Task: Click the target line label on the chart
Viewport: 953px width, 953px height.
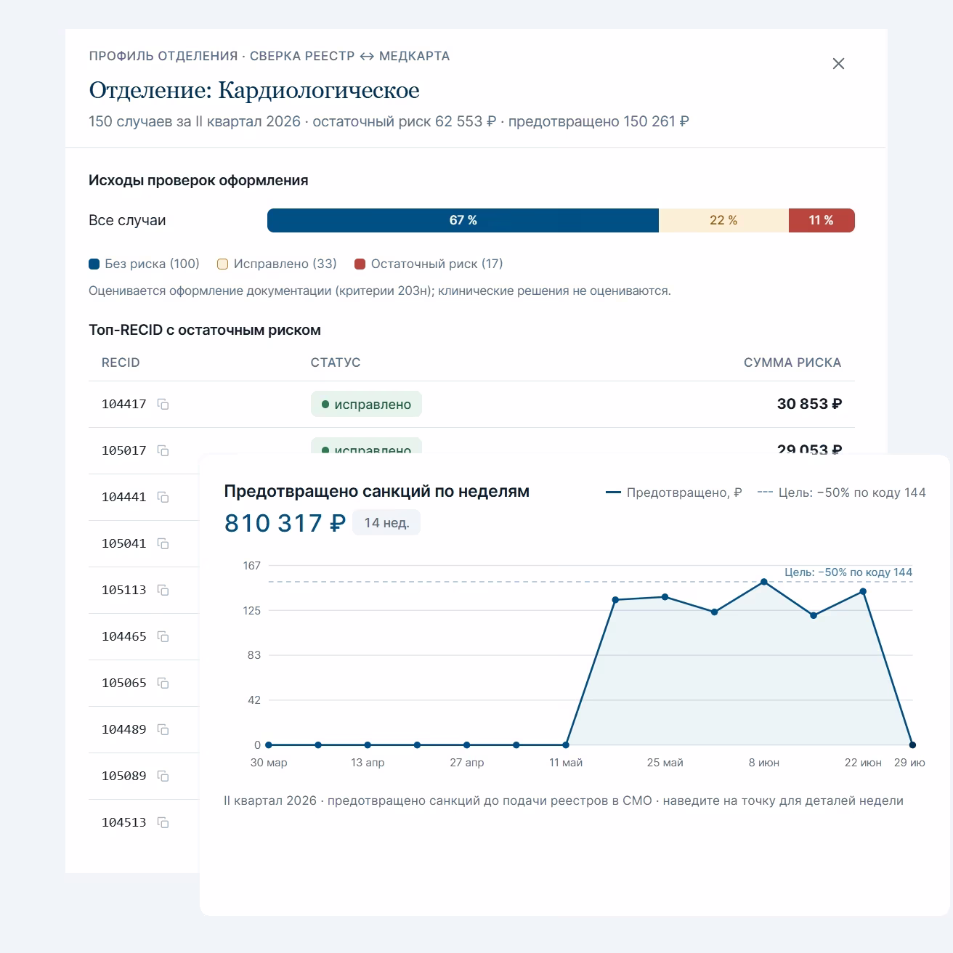Action: pos(848,572)
